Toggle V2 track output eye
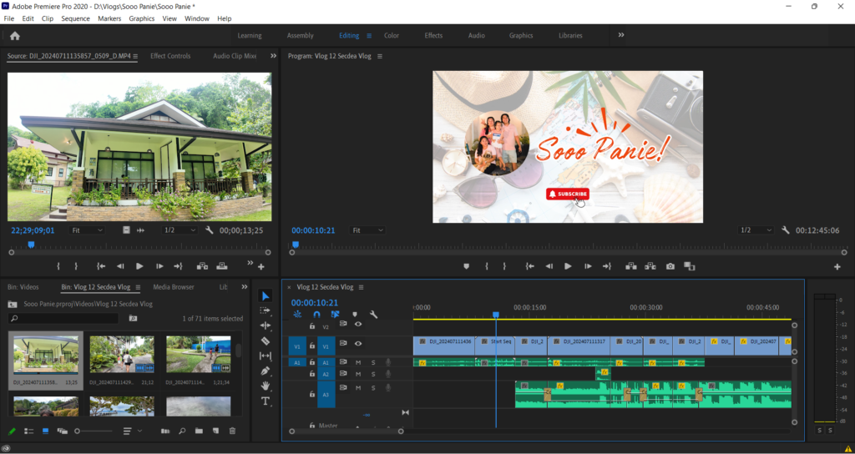This screenshot has height=454, width=855. [358, 324]
